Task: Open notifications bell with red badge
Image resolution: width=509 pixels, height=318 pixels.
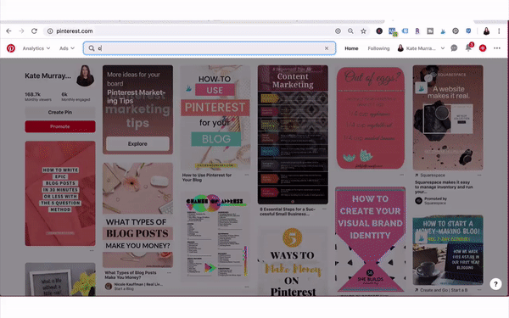Action: point(469,47)
